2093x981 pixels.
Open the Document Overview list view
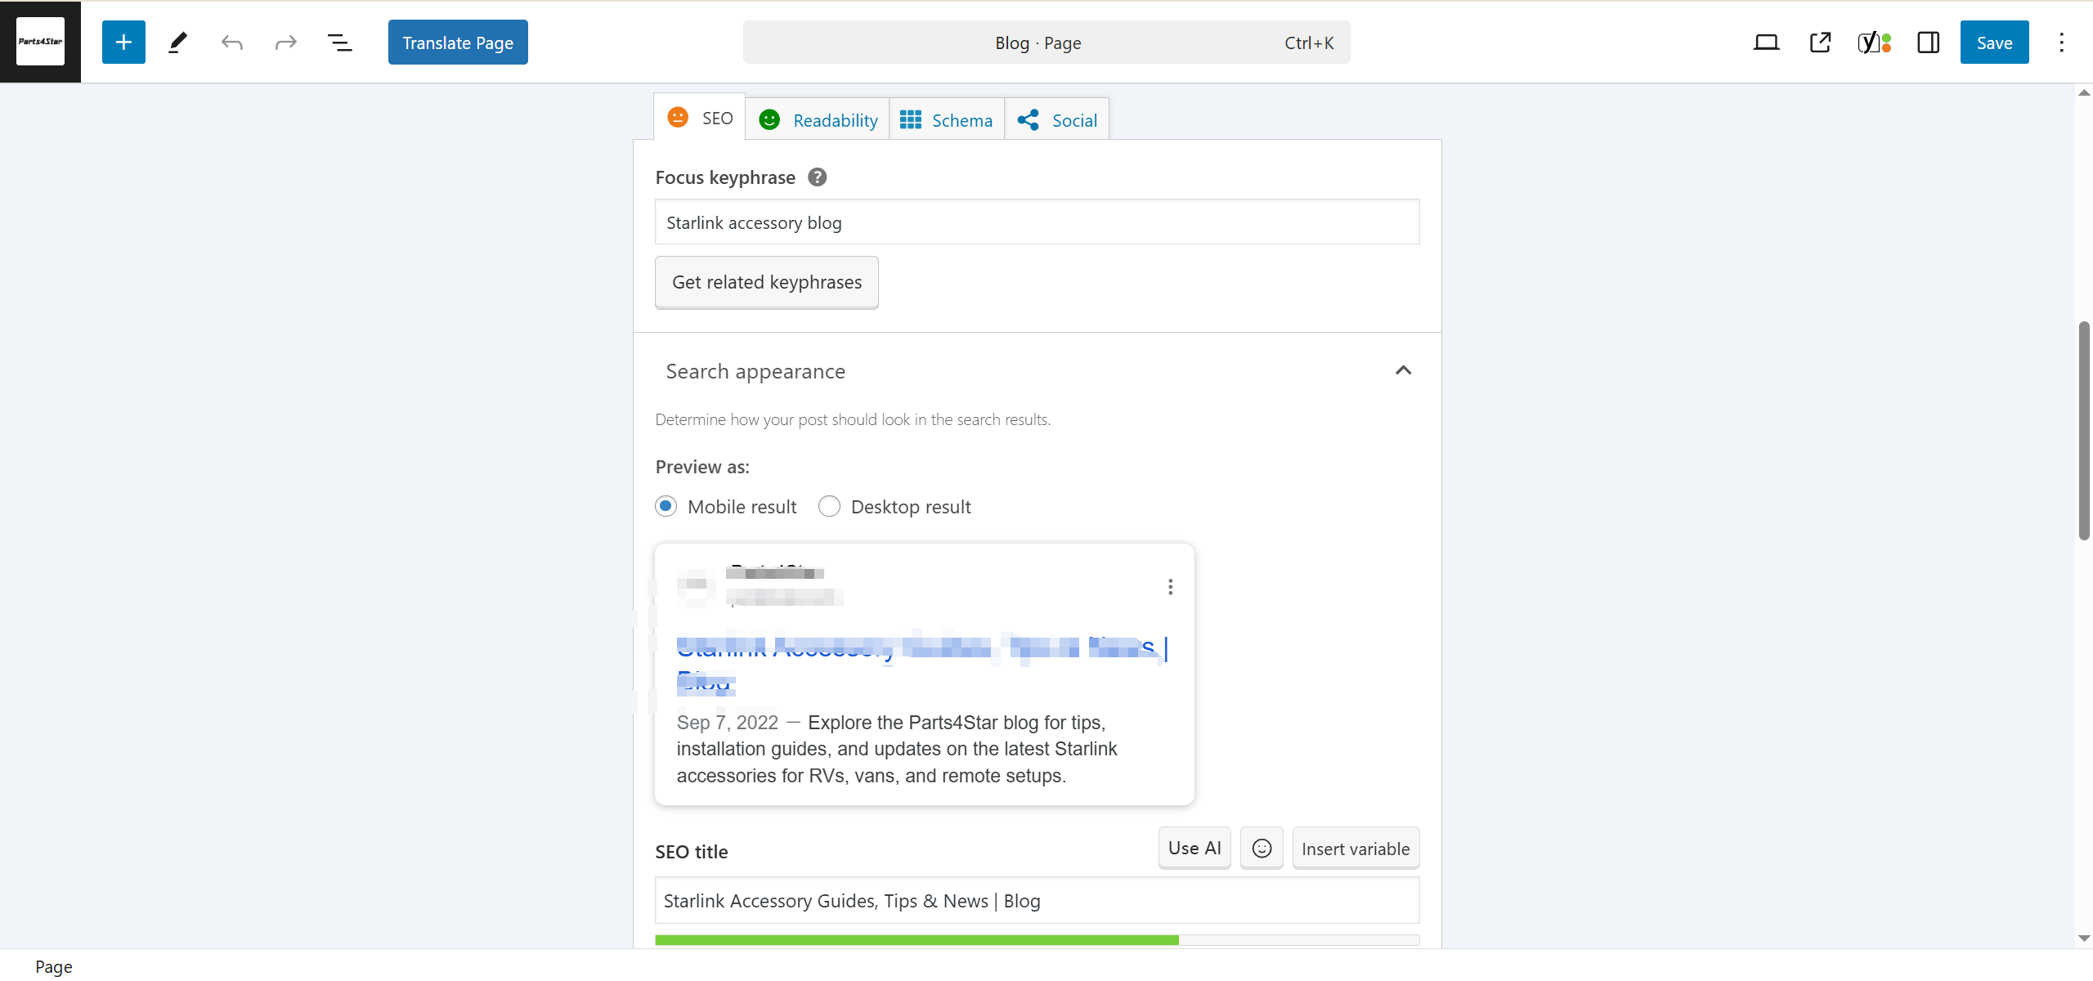point(340,42)
